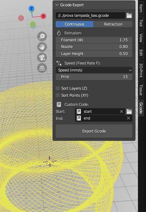Click the red X axis gizmo
Image resolution: width=146 pixels, height=212 pixels.
[x=43, y=16]
